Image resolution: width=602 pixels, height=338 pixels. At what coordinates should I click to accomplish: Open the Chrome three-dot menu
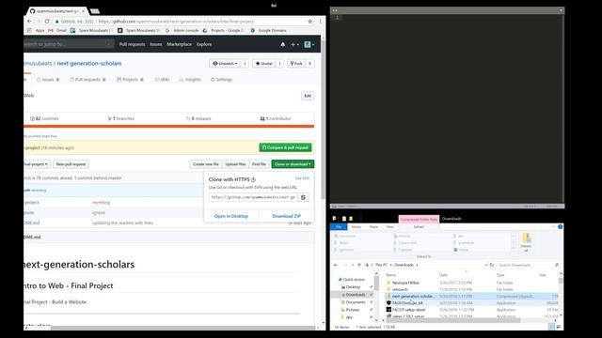pos(320,22)
